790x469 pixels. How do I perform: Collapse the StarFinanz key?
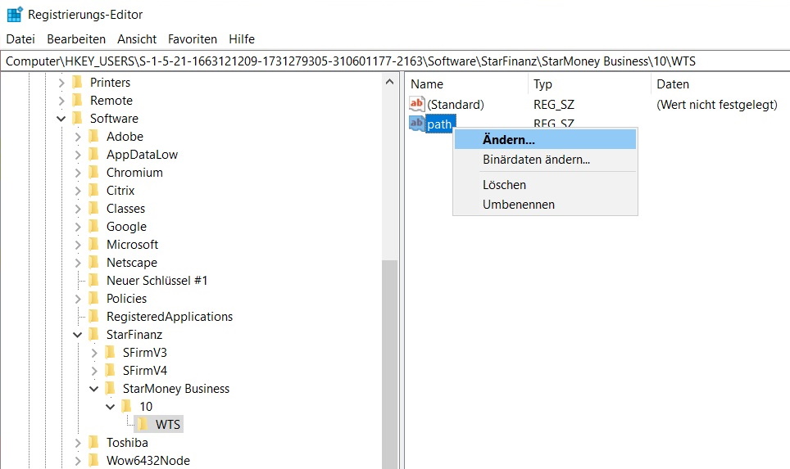pos(77,335)
